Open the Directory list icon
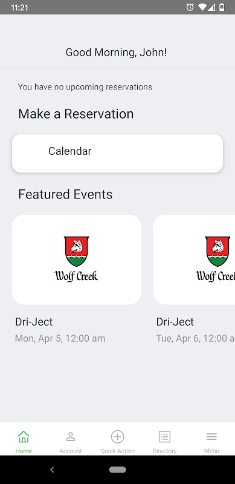 point(164,437)
